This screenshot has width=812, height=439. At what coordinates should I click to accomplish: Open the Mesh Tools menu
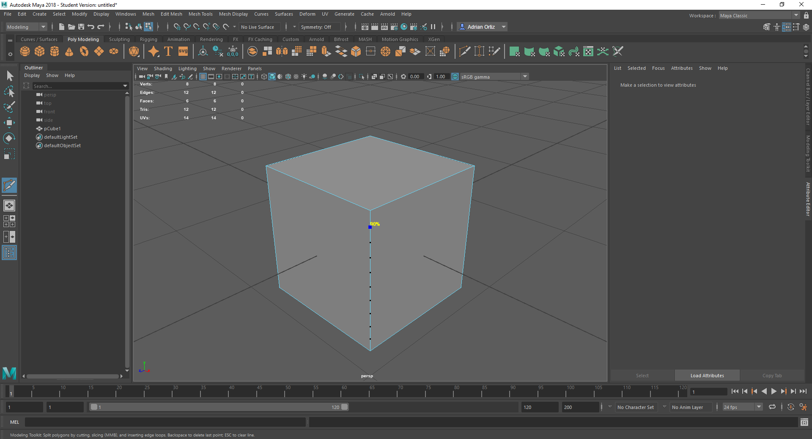200,14
